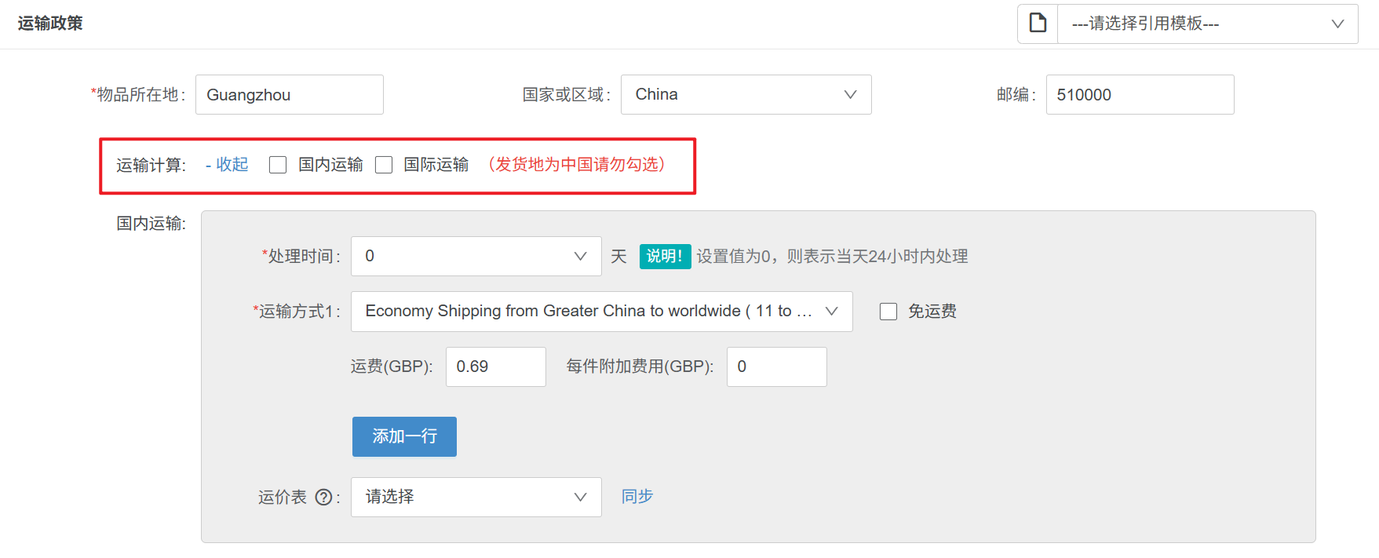The width and height of the screenshot is (1379, 558).
Task: Click the 邮编 510000 field
Action: click(x=1139, y=95)
